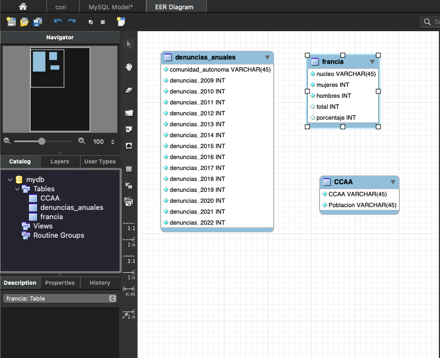Viewport: 440px width, 358px height.
Task: Collapse the denuncias_anuales table arrow
Action: [x=267, y=57]
